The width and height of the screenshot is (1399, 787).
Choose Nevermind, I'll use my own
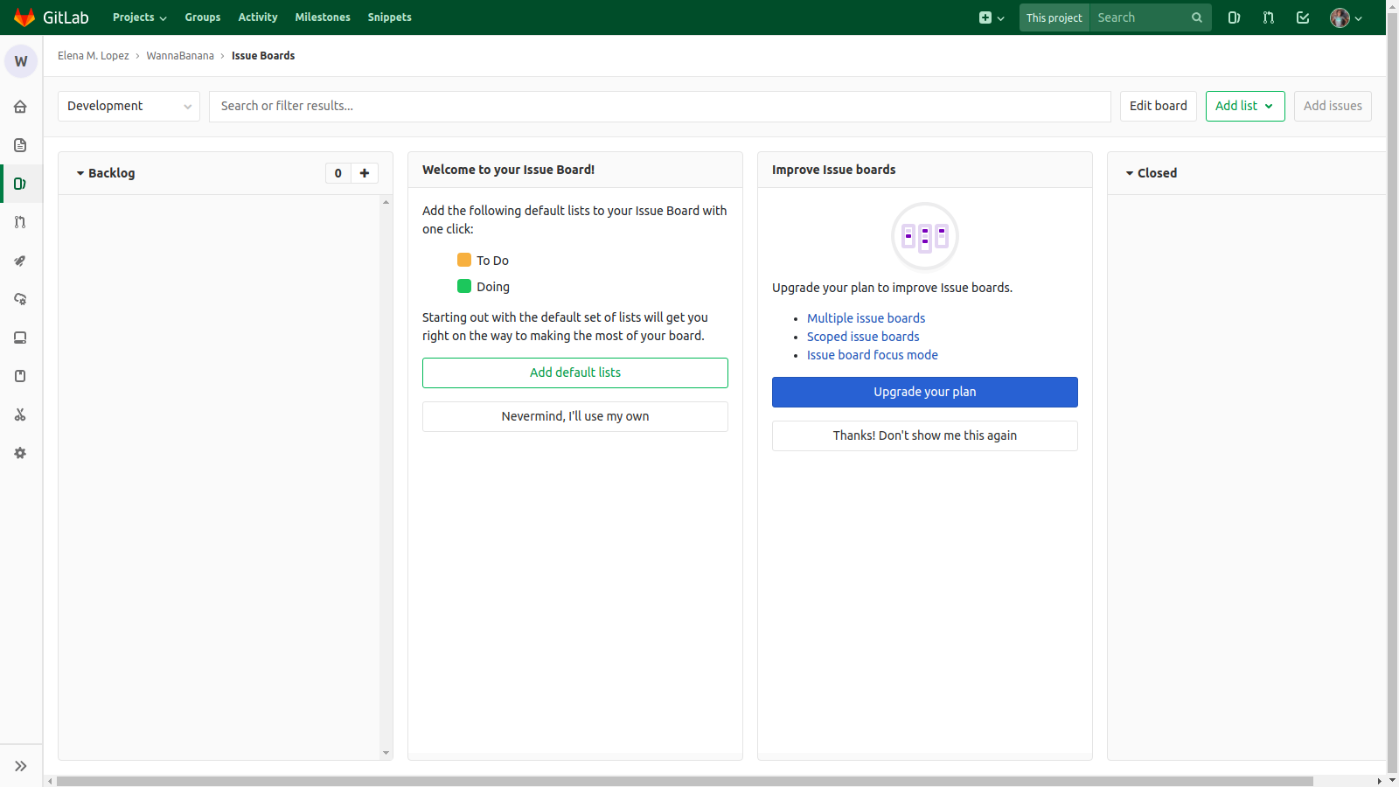575,416
